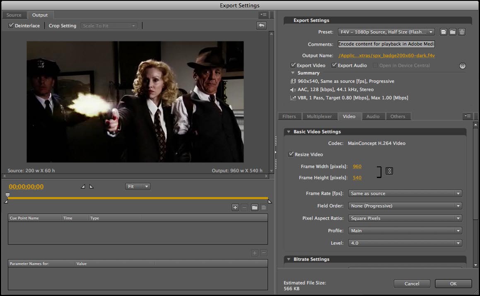This screenshot has width=480, height=296.
Task: Click the load cue points folder icon
Action: [254, 207]
